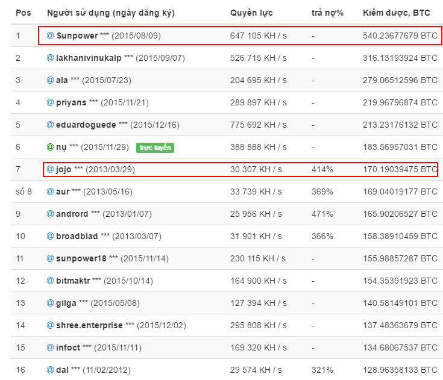
Task: Click bitmaktr username link
Action: click(73, 281)
